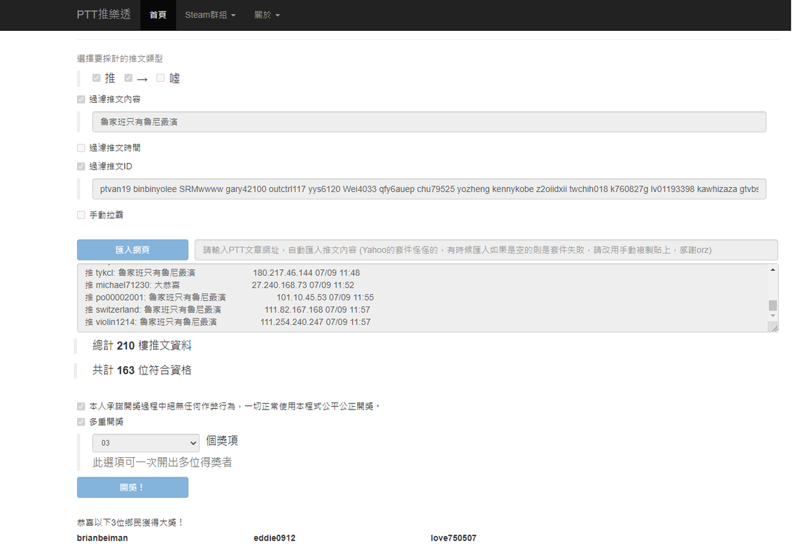
Task: Click the textarea scrollbar down arrow
Action: click(x=773, y=316)
